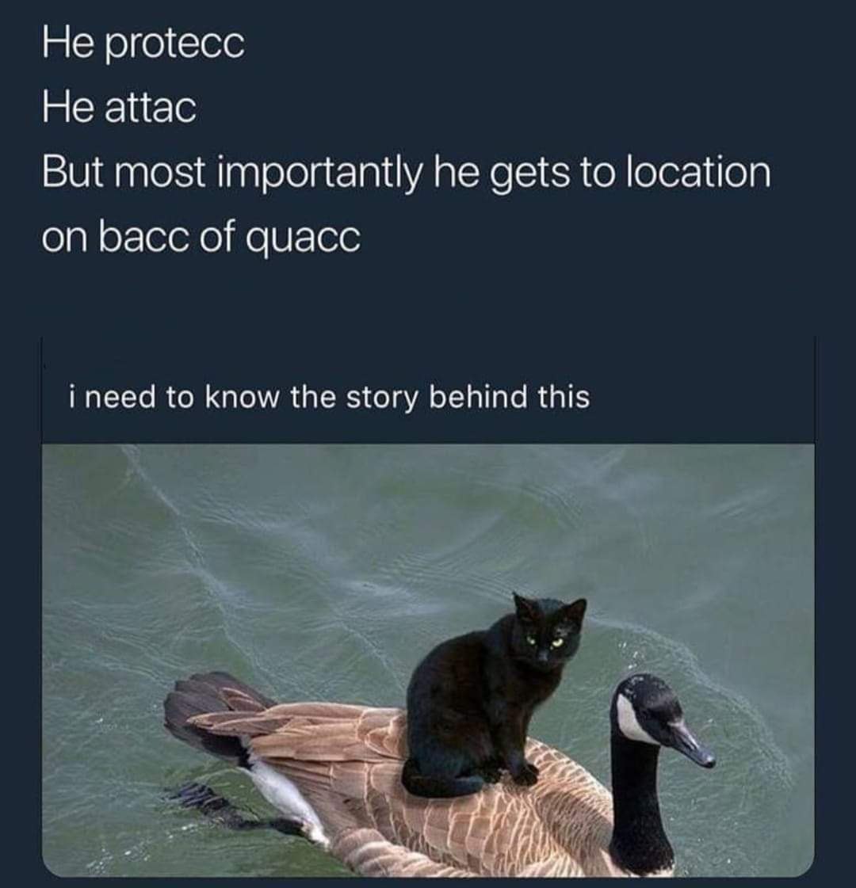Viewport: 856px width, 888px height.
Task: Open the cat on goose photo
Action: tap(428, 661)
